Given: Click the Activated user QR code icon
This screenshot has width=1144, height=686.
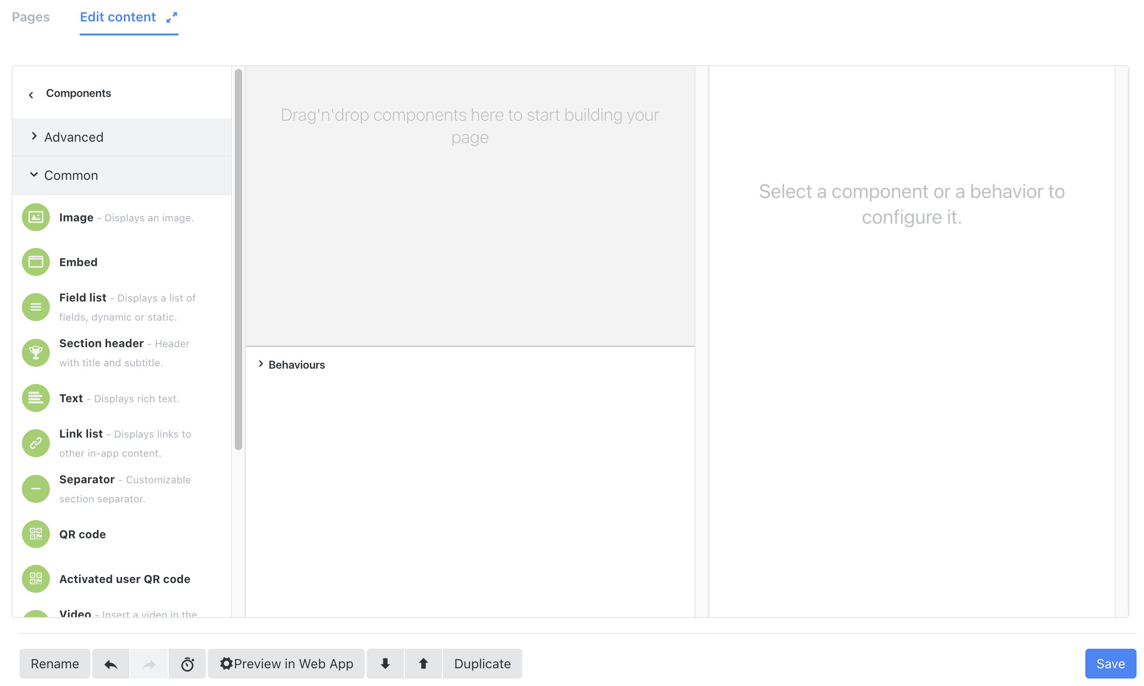Looking at the screenshot, I should tap(36, 579).
